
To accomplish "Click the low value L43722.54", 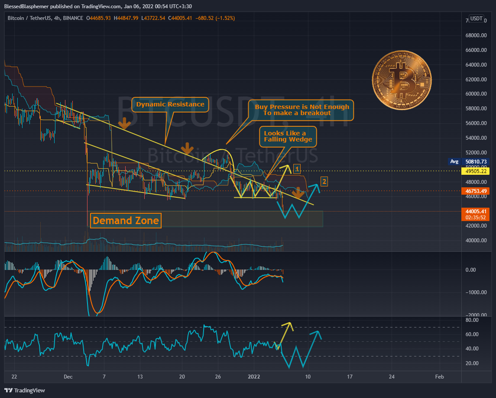I will tap(153, 18).
